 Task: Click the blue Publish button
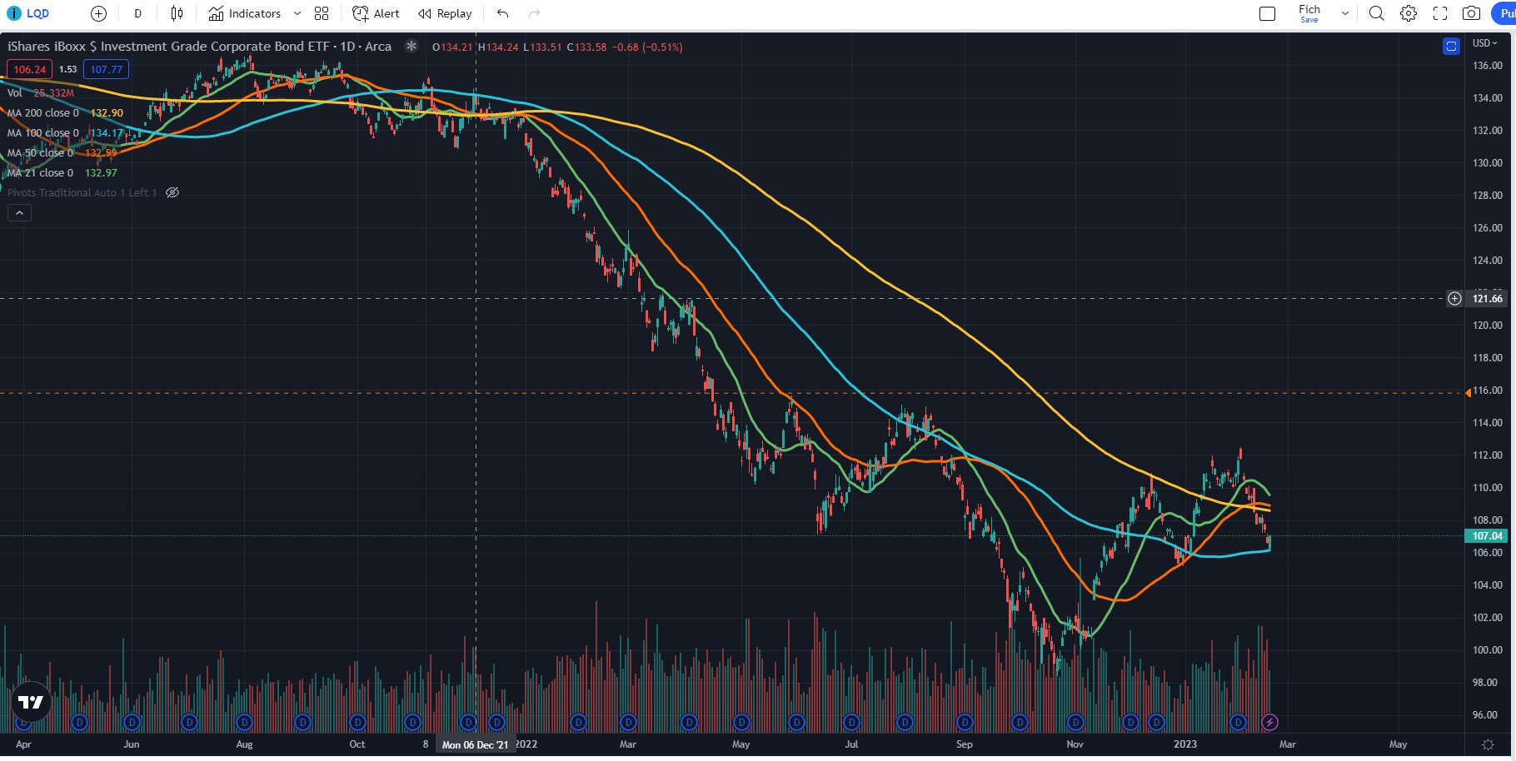[1504, 13]
